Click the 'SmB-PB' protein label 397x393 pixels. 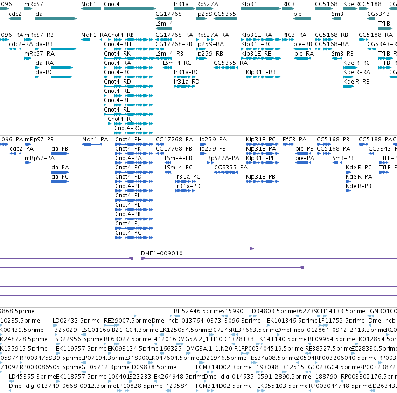click(x=343, y=158)
